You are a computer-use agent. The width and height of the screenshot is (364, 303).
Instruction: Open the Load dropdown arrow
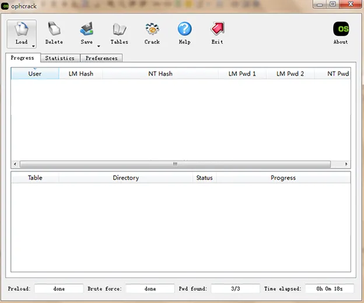tap(33, 46)
